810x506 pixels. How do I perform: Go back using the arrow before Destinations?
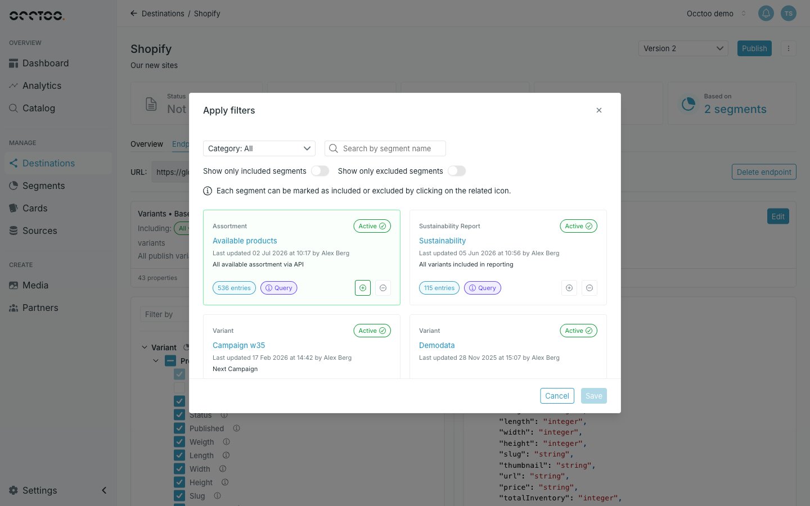[134, 13]
